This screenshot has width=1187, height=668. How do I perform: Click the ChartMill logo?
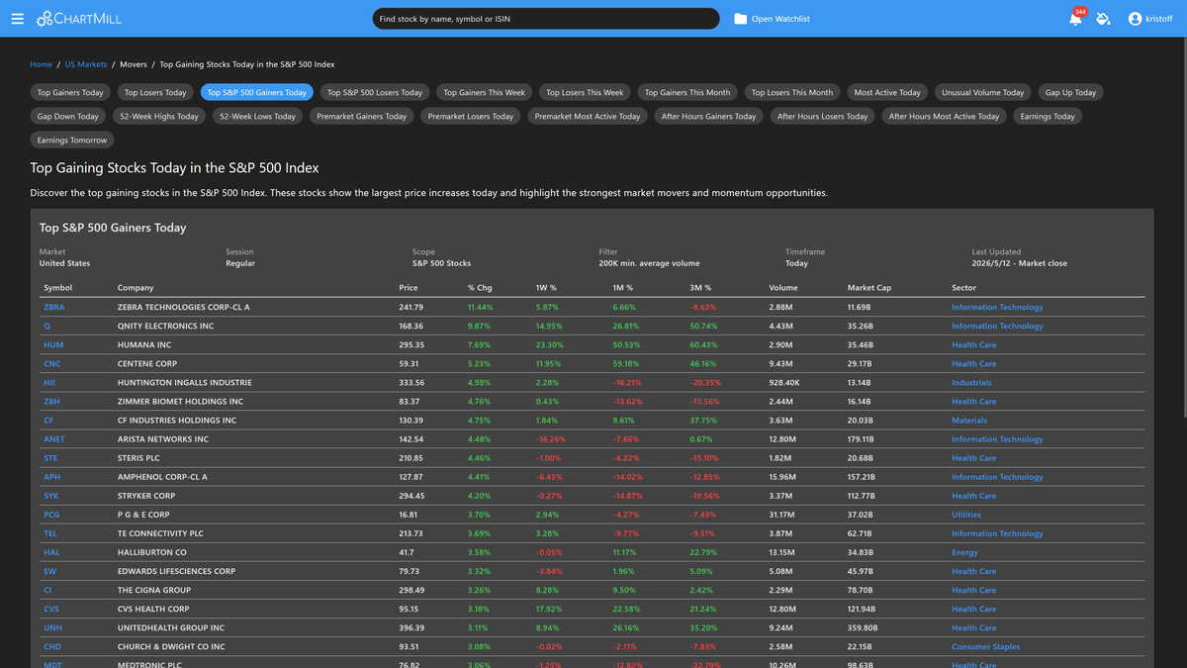point(79,19)
